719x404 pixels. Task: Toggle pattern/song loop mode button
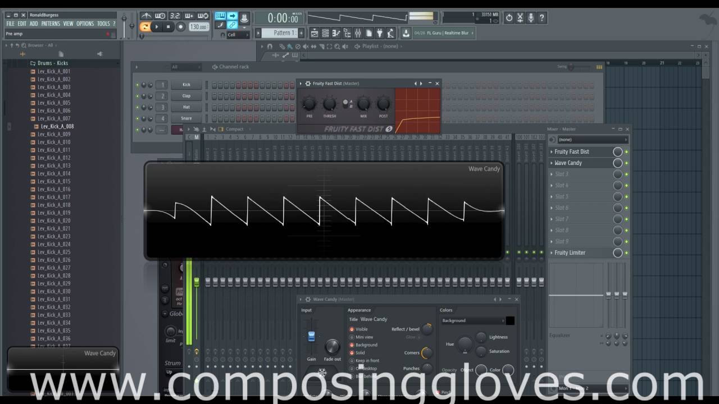coord(145,27)
